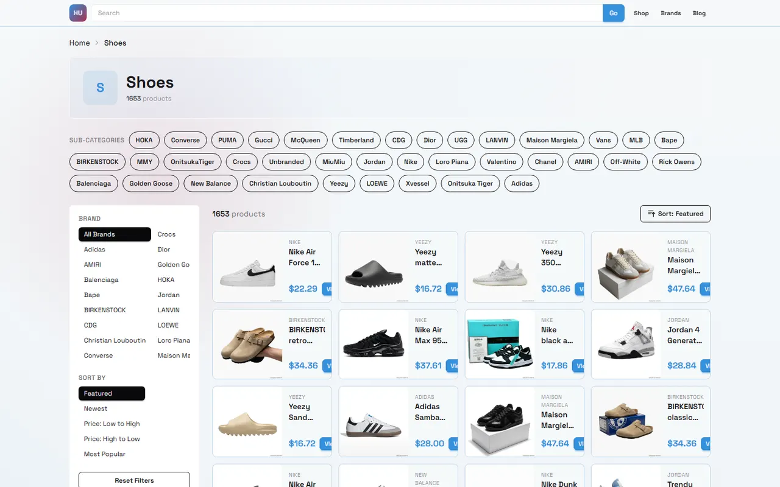Open the Shop menu item
Screen dimensions: 780x487
[641, 13]
